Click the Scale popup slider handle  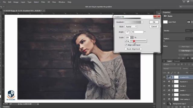pos(134,41)
